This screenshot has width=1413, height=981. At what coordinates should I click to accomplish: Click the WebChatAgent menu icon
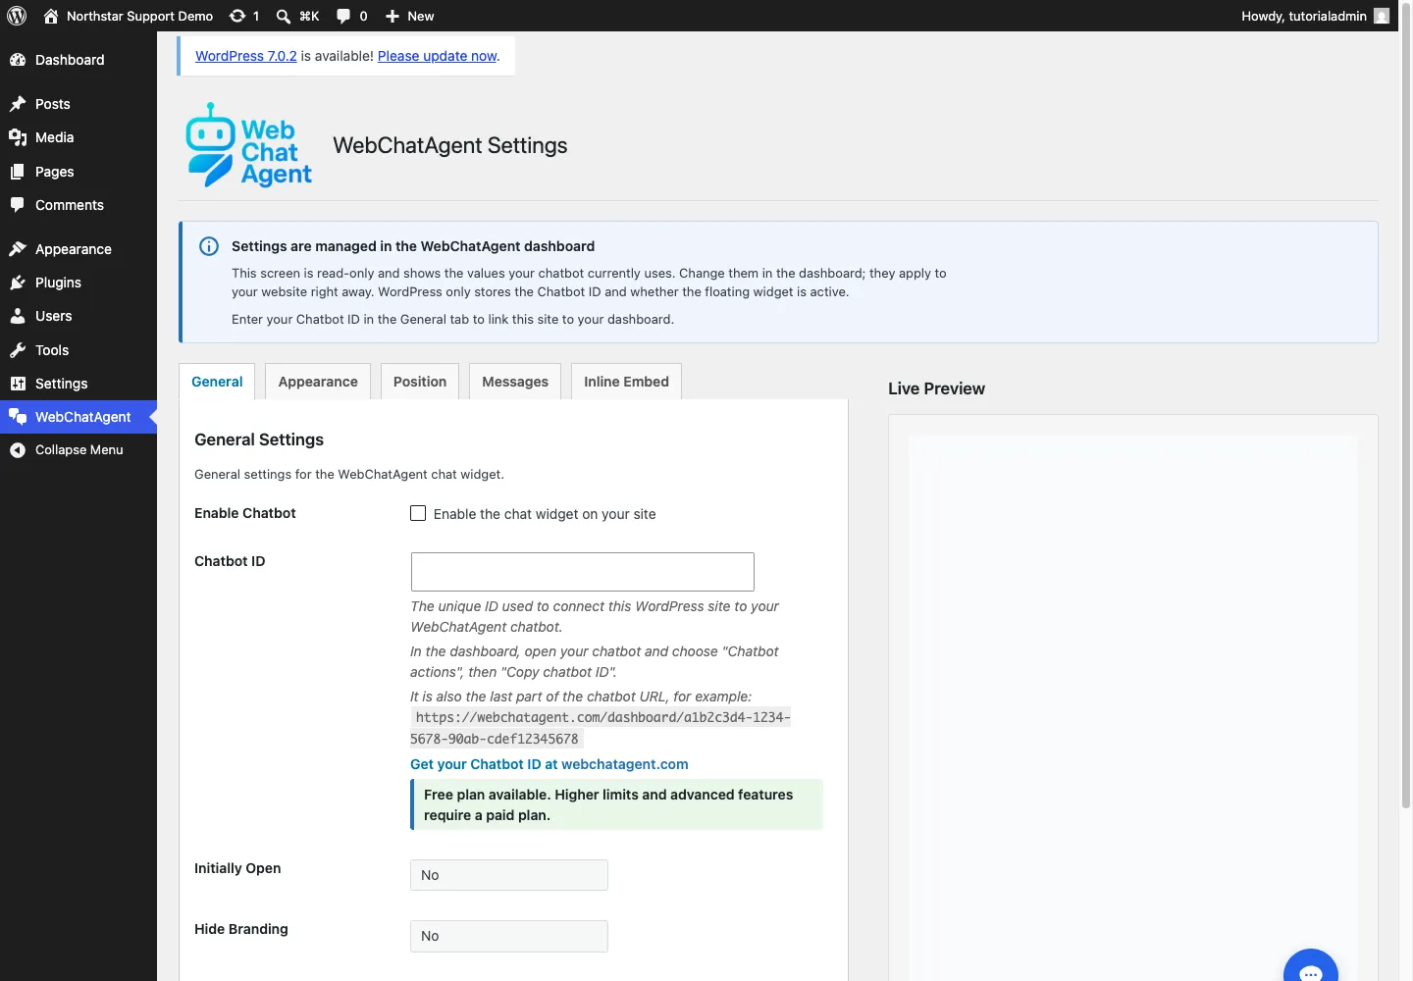point(18,417)
